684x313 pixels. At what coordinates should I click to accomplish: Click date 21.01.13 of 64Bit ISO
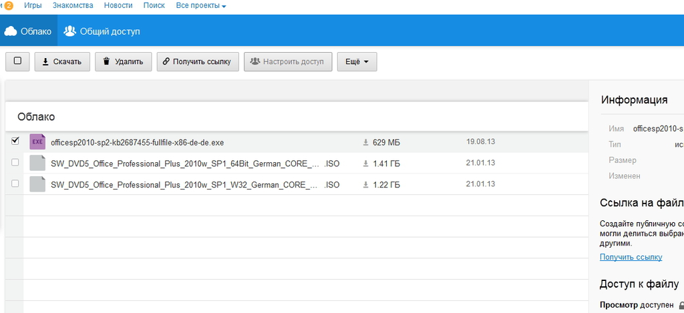[480, 163]
